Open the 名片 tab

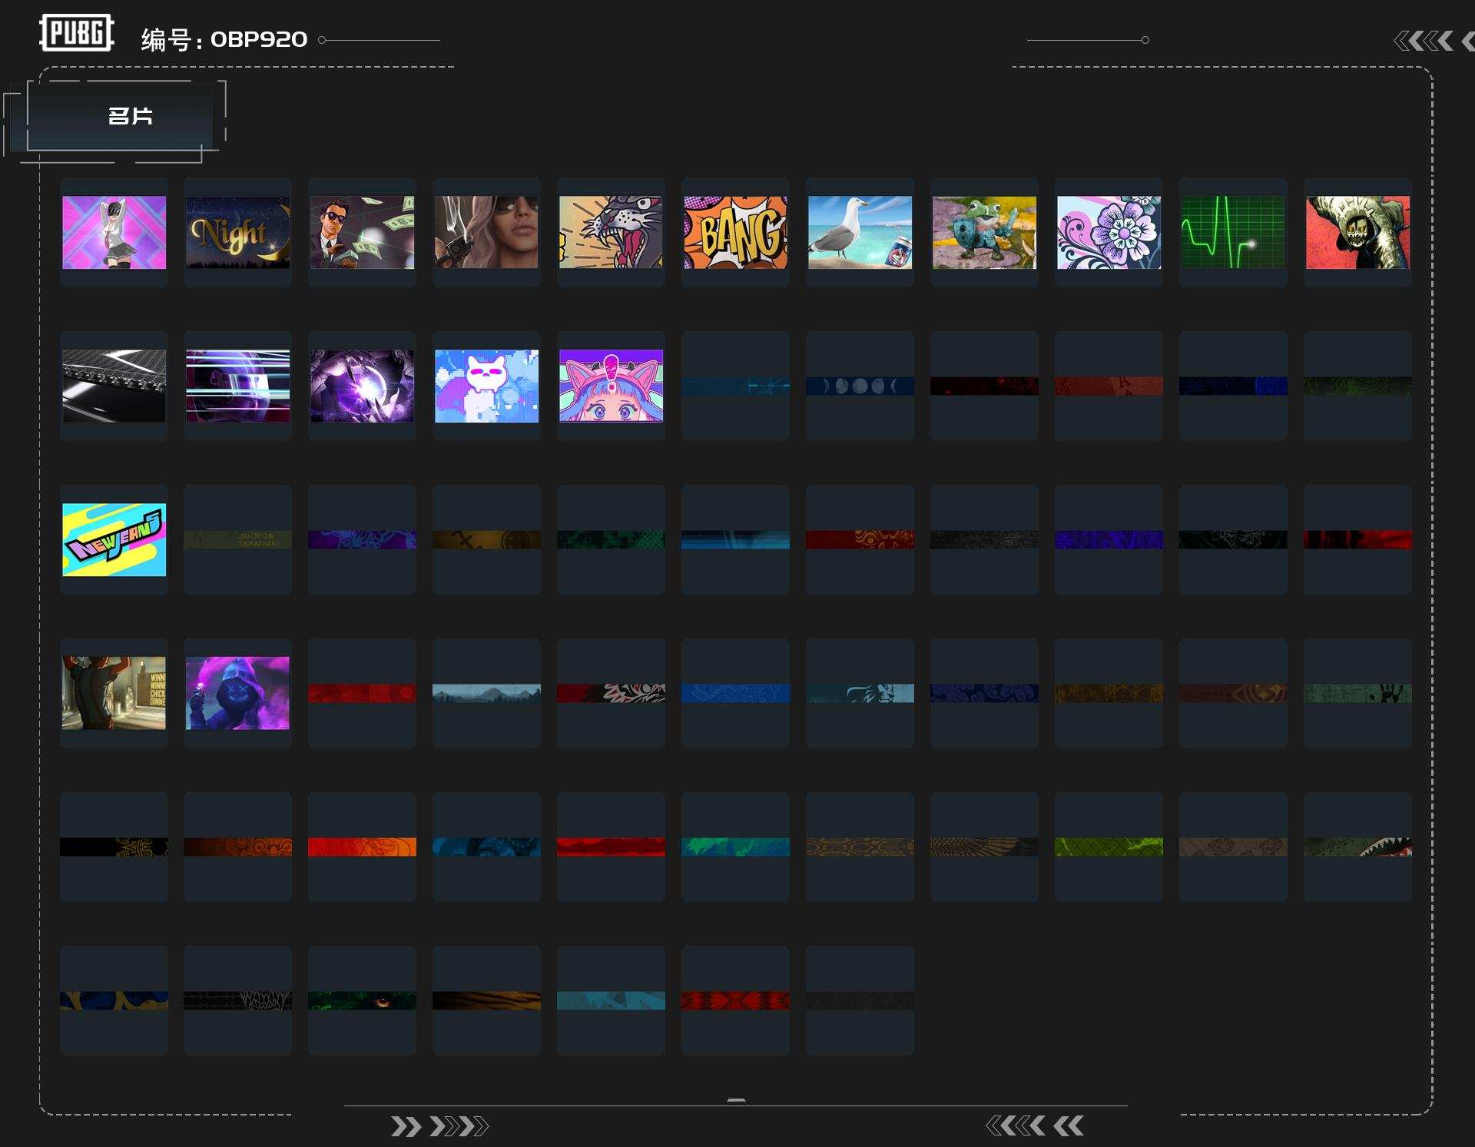[x=120, y=116]
